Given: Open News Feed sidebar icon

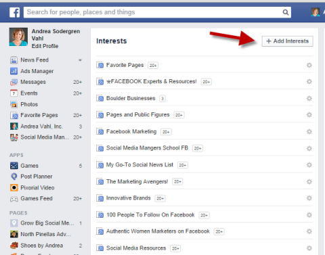Looking at the screenshot, I should pos(14,60).
